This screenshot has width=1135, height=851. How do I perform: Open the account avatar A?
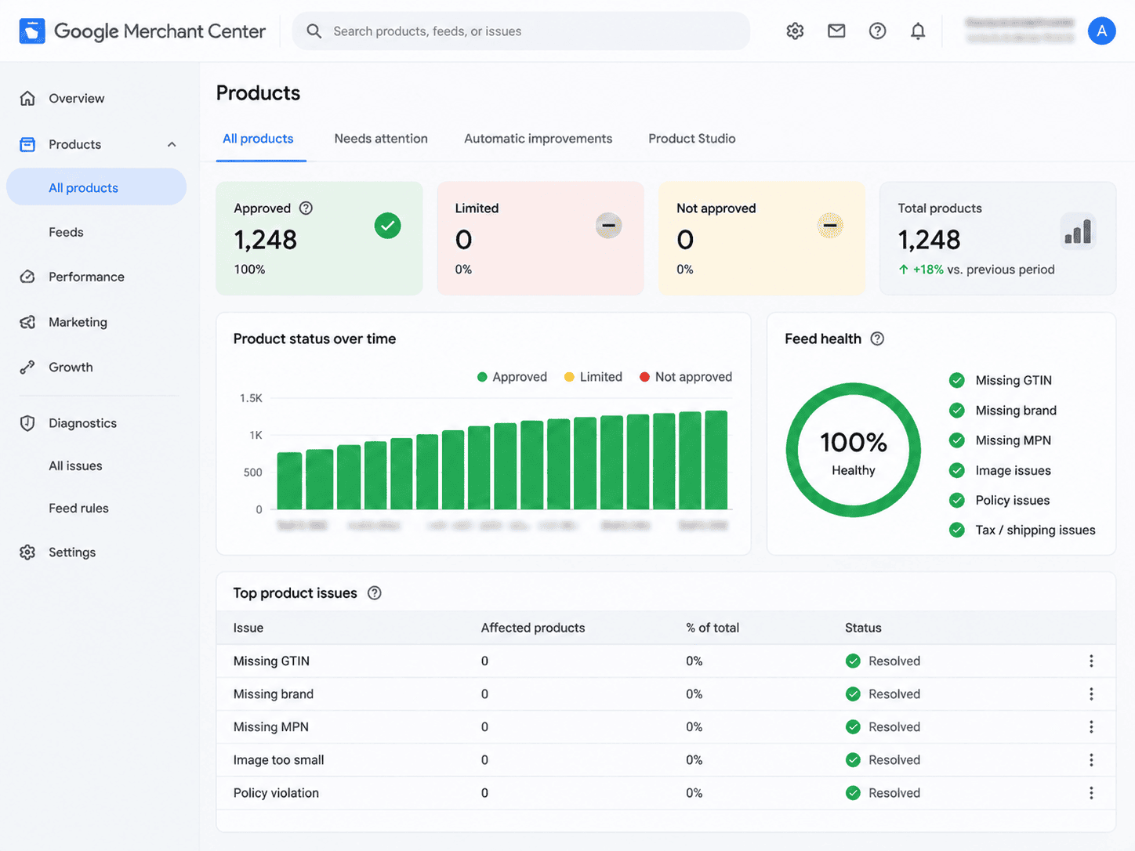coord(1101,31)
